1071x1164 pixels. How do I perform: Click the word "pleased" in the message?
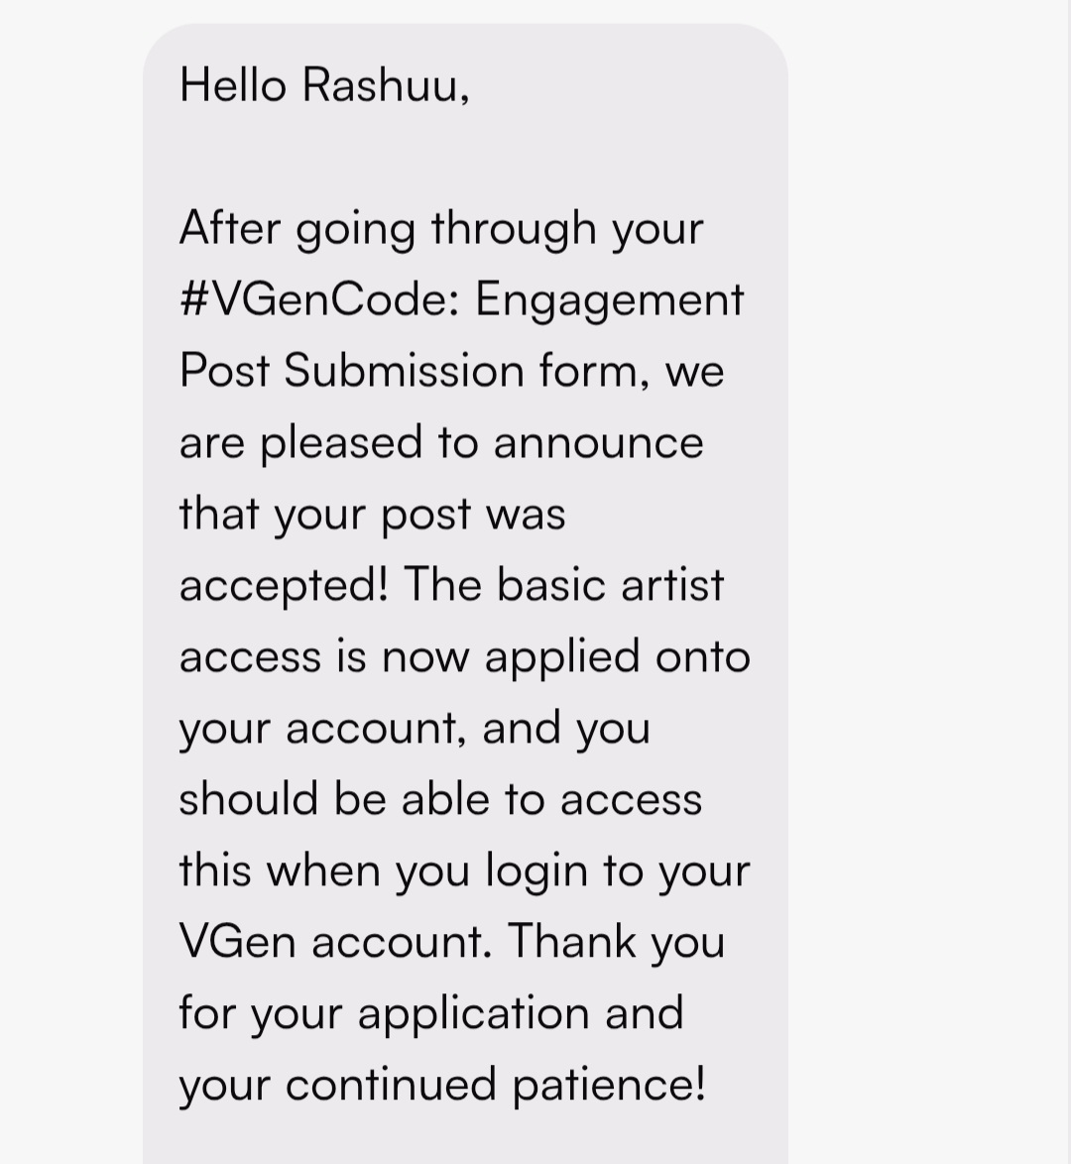[341, 444]
